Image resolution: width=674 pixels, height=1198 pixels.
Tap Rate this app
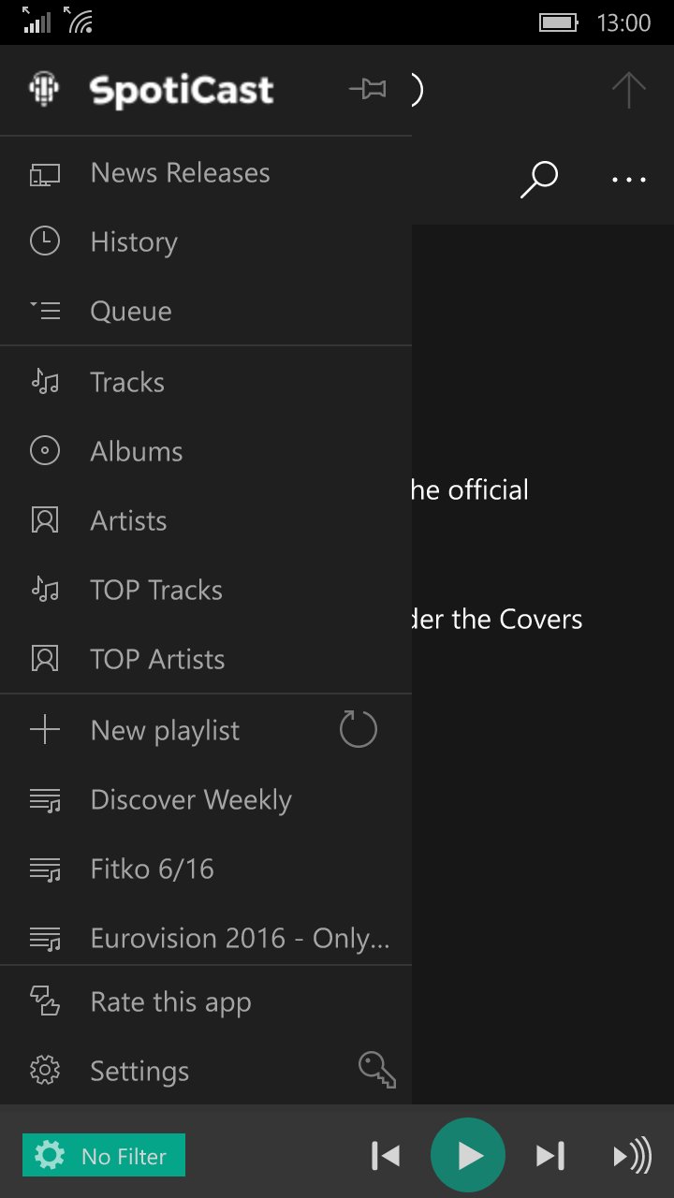point(206,1002)
